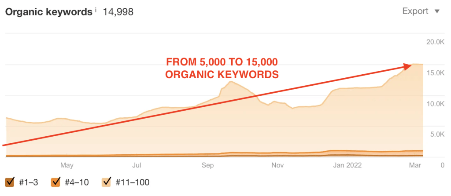This screenshot has width=451, height=196.
Task: Select the Jul label on the timeline
Action: tap(137, 165)
